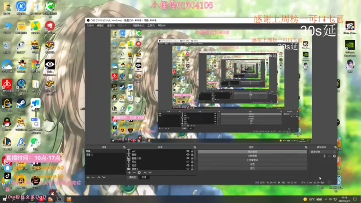Switch to the 来源 tab
Image resolution: width=361 pixels, height=203 pixels.
point(144,177)
